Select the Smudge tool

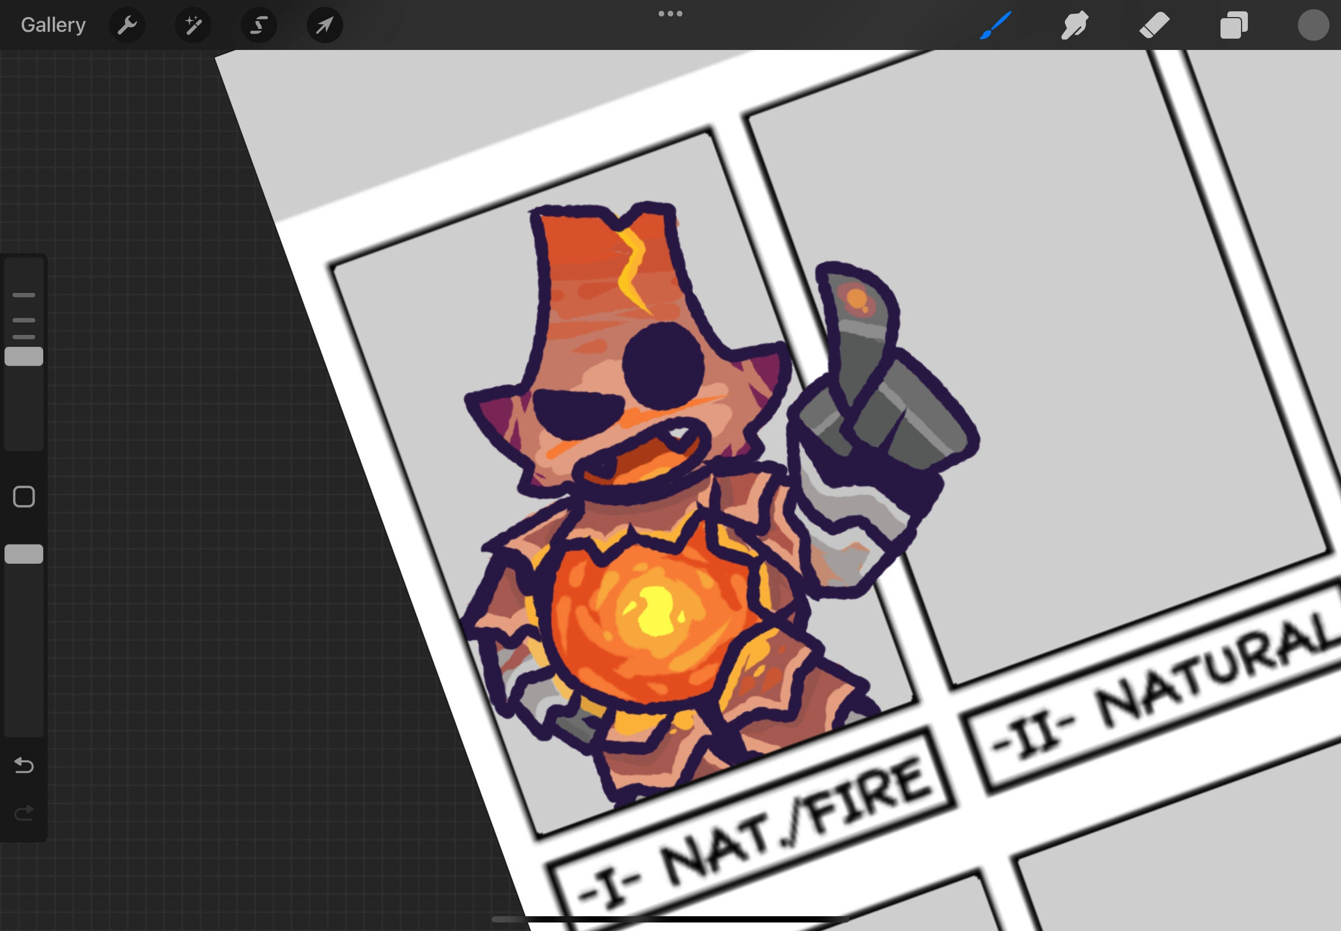pos(1074,25)
